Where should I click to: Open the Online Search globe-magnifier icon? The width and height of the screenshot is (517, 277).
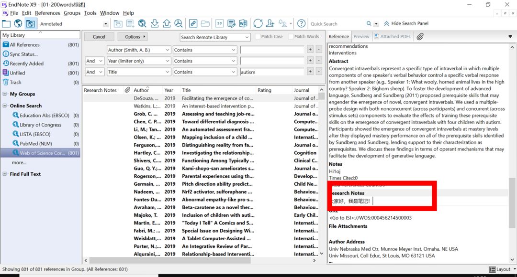142,24
